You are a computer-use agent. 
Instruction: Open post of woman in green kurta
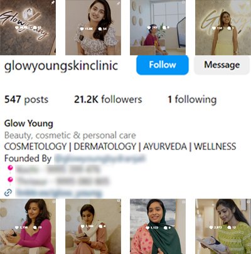[223, 226]
